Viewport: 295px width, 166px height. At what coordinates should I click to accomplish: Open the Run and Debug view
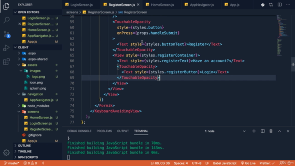6,48
